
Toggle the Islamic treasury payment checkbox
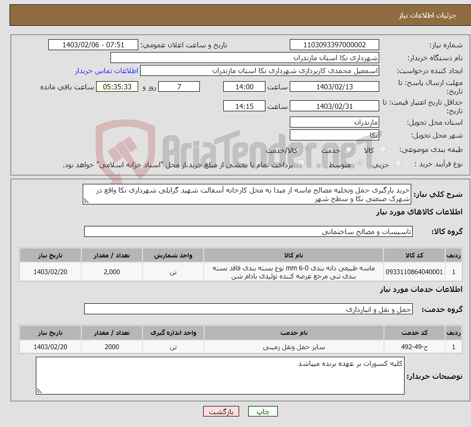point(301,163)
